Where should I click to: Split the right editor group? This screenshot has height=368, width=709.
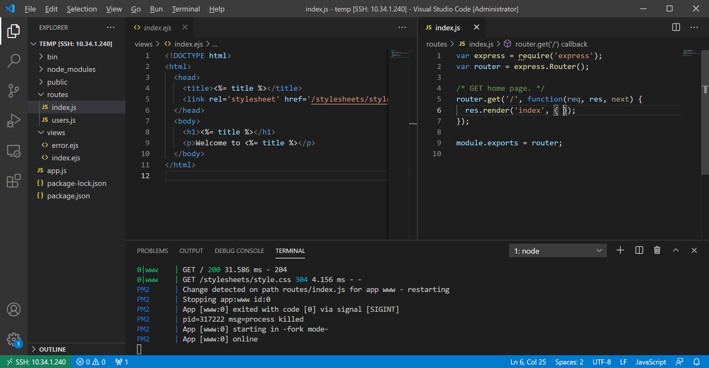click(676, 27)
